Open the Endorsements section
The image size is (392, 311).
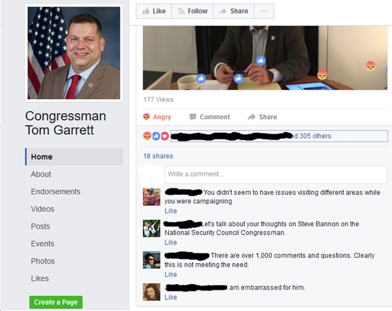[x=55, y=192]
